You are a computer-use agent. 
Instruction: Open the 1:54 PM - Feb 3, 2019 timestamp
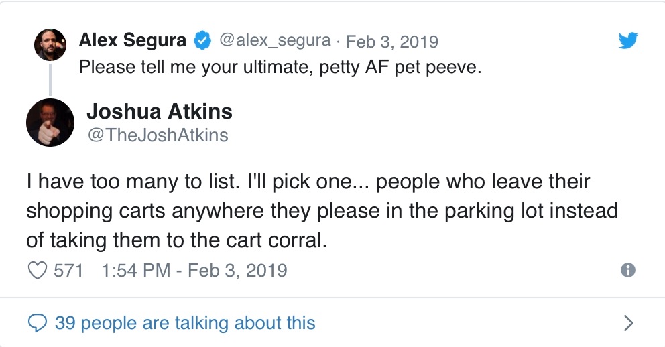(x=194, y=270)
